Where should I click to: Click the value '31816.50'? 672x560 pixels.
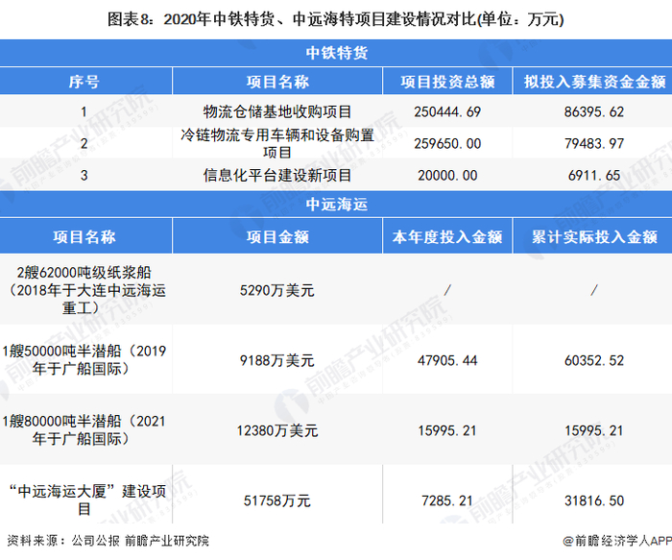(594, 500)
